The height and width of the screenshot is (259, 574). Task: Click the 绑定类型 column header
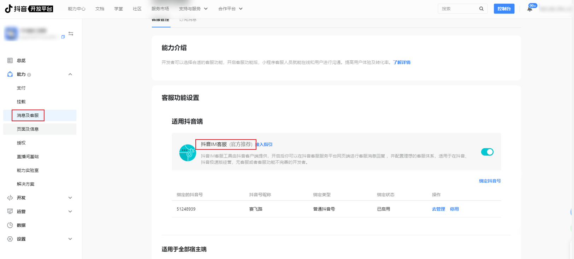pyautogui.click(x=322, y=195)
